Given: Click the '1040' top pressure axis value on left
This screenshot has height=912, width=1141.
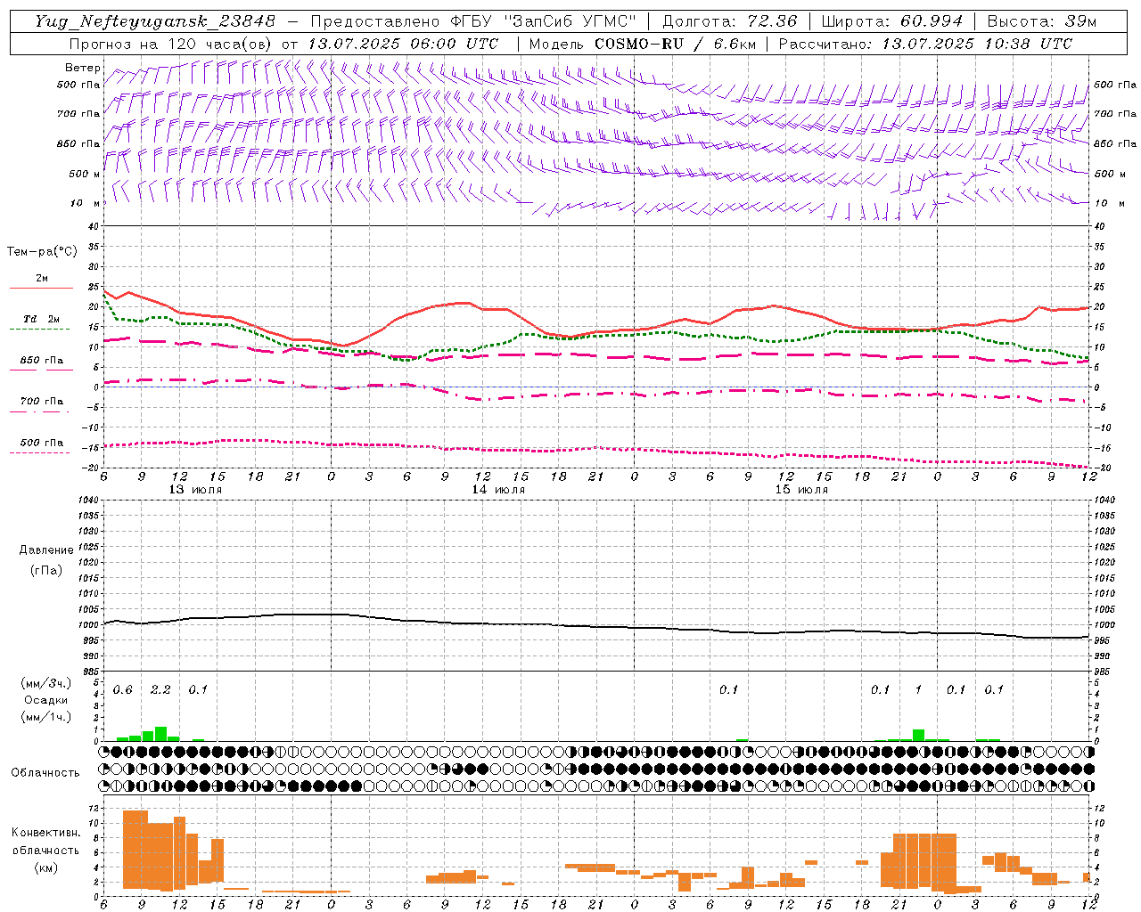Looking at the screenshot, I should tap(87, 500).
